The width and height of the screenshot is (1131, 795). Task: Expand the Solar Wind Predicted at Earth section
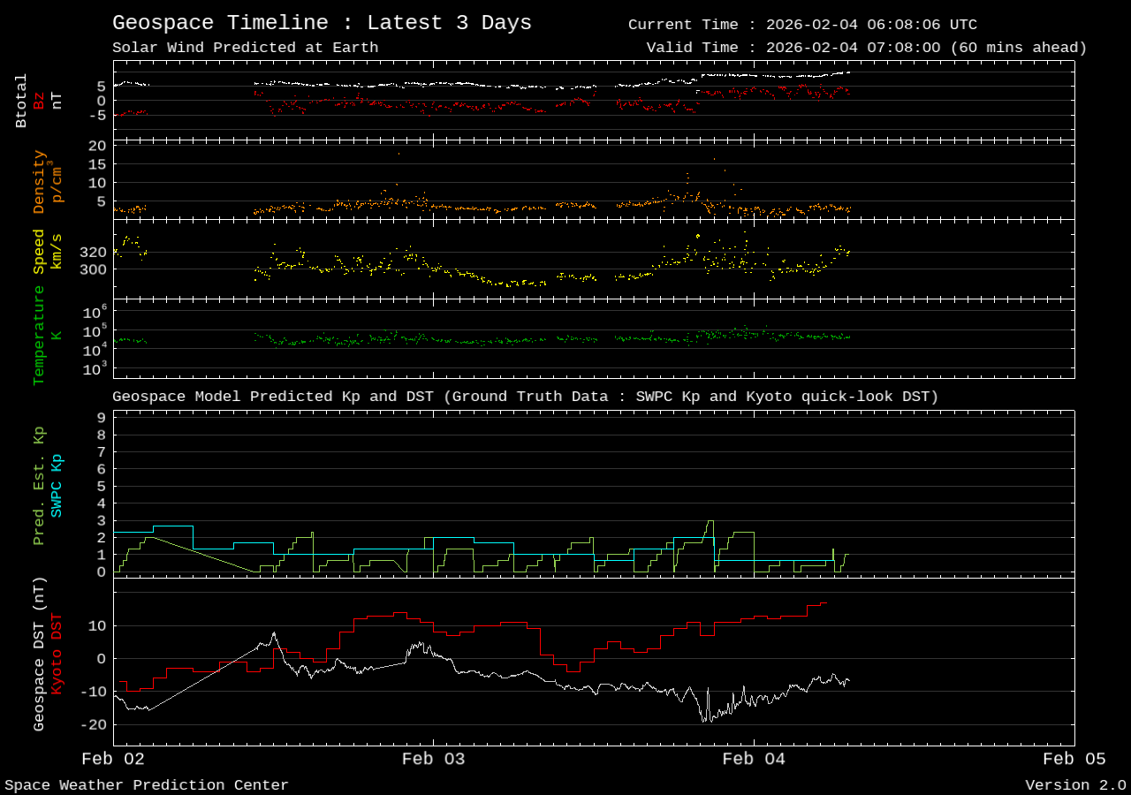pyautogui.click(x=247, y=48)
